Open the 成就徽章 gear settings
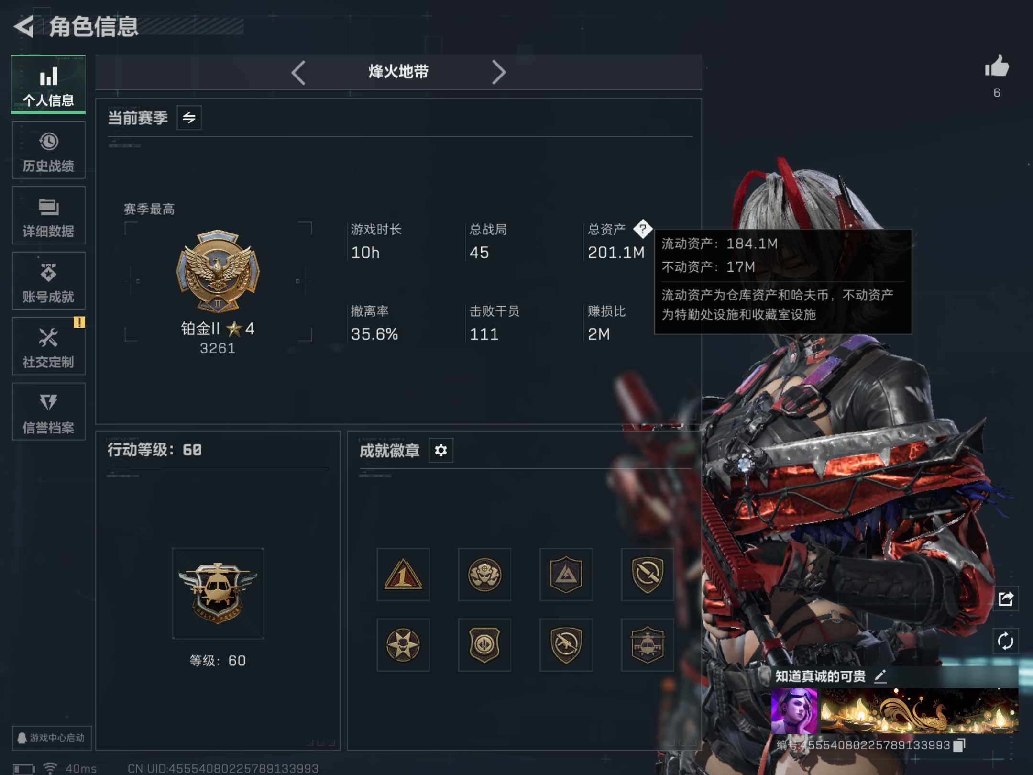Image resolution: width=1033 pixels, height=775 pixels. [440, 450]
